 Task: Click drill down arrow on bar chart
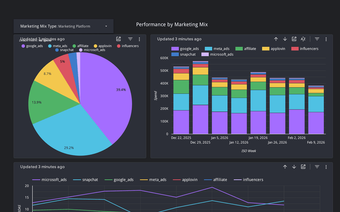pos(285,39)
